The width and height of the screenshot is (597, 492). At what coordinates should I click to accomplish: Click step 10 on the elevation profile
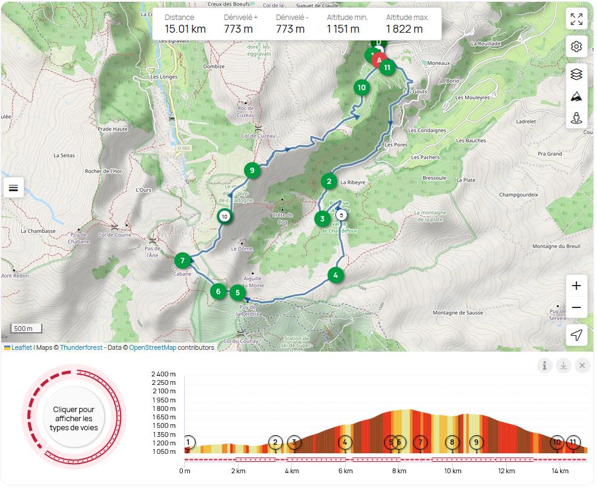[x=557, y=442]
